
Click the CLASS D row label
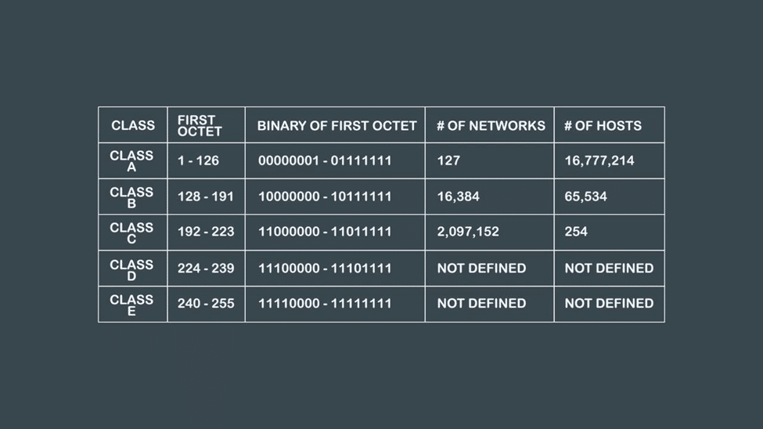point(131,269)
